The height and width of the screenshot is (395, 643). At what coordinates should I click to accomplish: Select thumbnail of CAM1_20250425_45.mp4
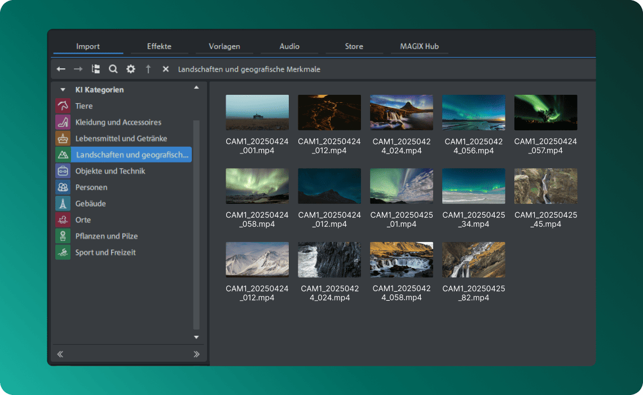pyautogui.click(x=546, y=186)
